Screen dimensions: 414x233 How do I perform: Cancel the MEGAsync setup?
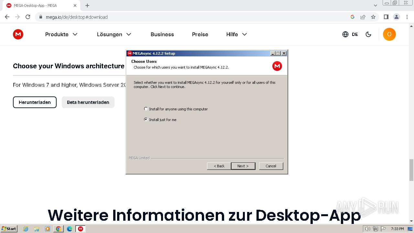(271, 166)
